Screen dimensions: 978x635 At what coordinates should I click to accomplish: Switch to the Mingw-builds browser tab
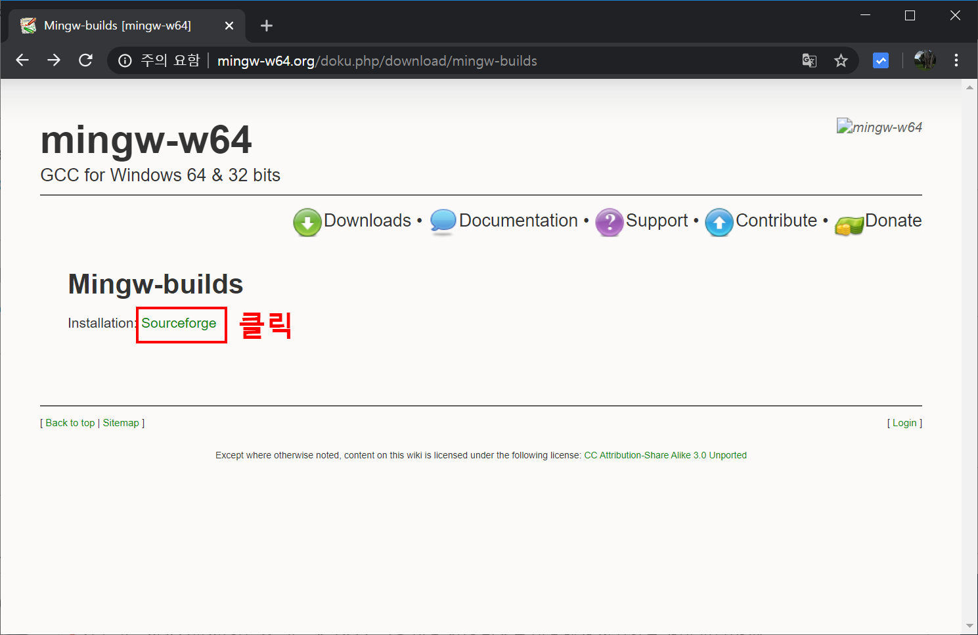[117, 26]
